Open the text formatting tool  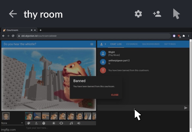(36, 123)
